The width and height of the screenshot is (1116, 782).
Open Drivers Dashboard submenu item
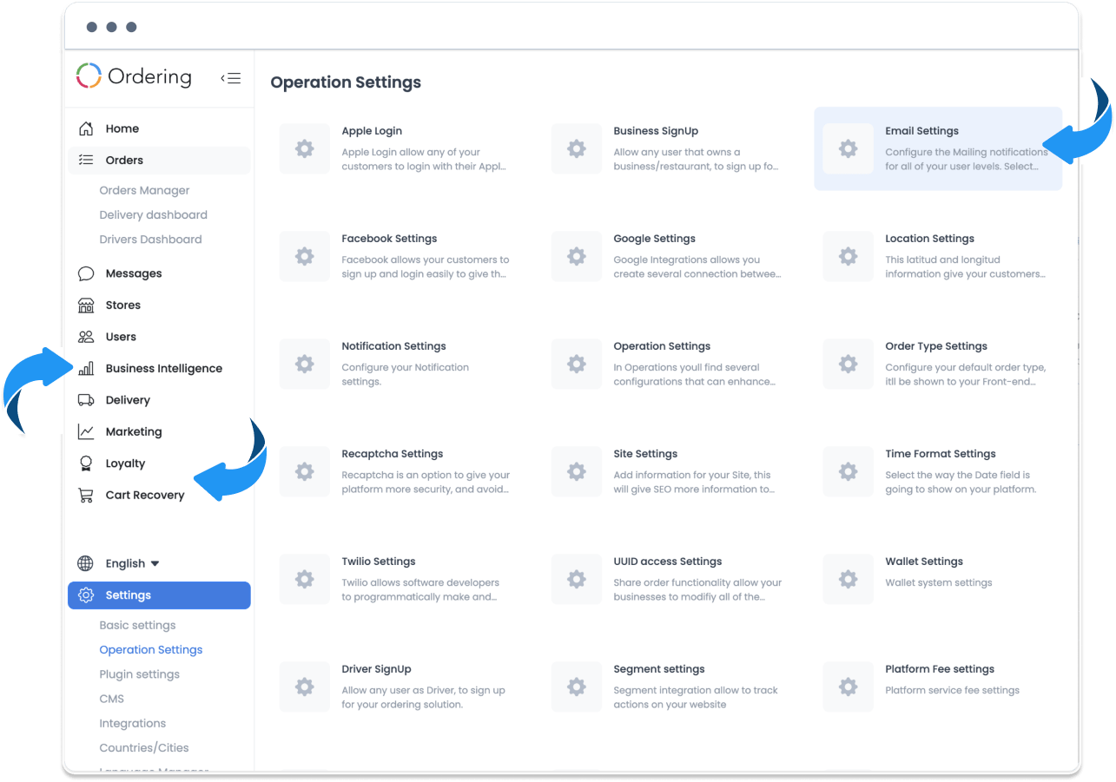(x=150, y=239)
